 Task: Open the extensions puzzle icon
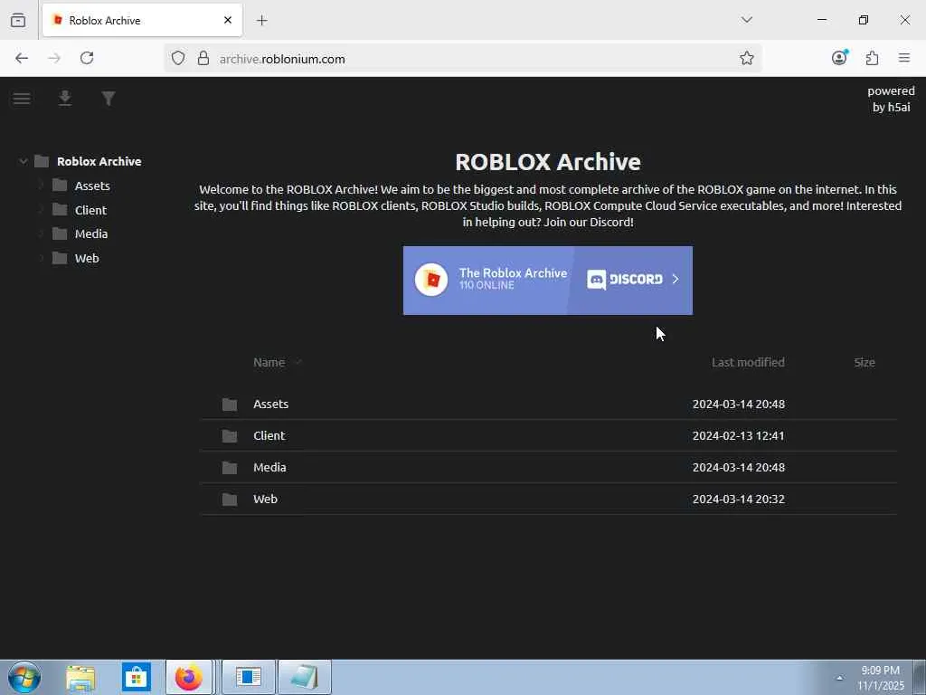click(x=873, y=58)
